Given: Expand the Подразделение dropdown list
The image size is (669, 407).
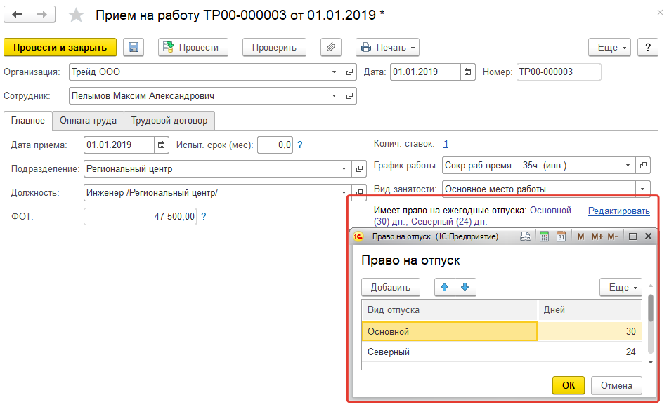Looking at the screenshot, I should (344, 169).
